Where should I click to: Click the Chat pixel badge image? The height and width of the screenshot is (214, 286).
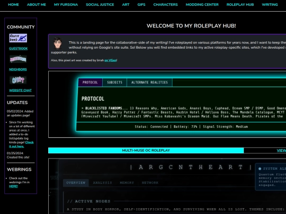[18, 80]
